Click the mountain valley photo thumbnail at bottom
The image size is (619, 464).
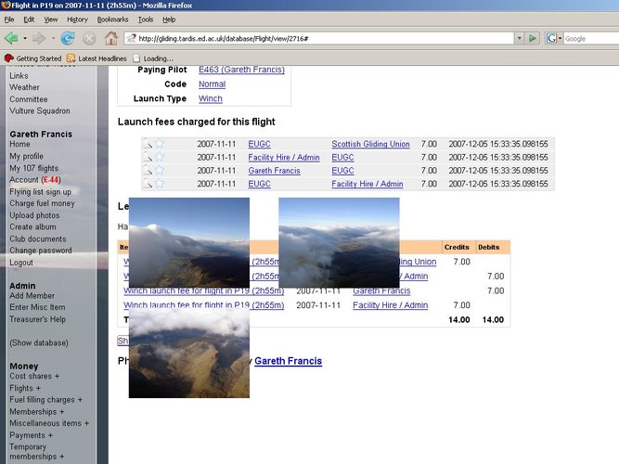click(188, 354)
